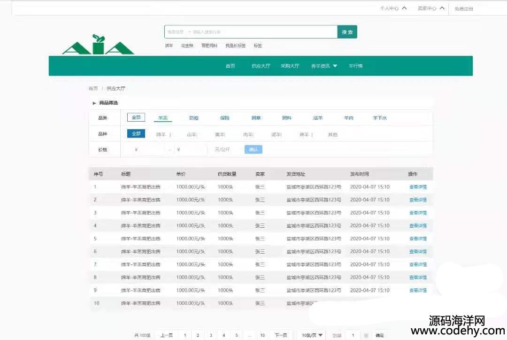Screen dimensions: 507x340
Task: Click 查看详情 for row 5
Action: [x=418, y=239]
